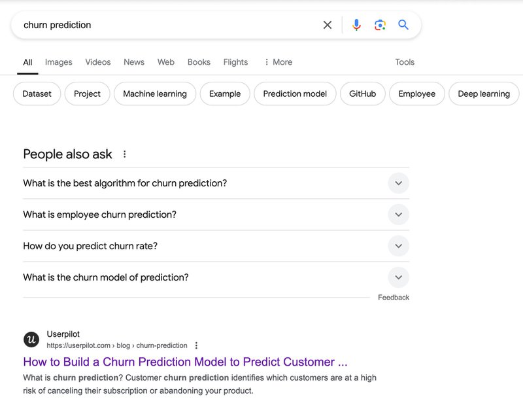Switch to the Videos tab
The image size is (523, 416).
click(x=98, y=62)
